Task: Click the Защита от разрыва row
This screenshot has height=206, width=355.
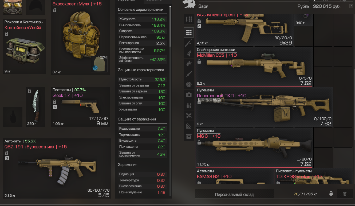Action: pos(142,85)
